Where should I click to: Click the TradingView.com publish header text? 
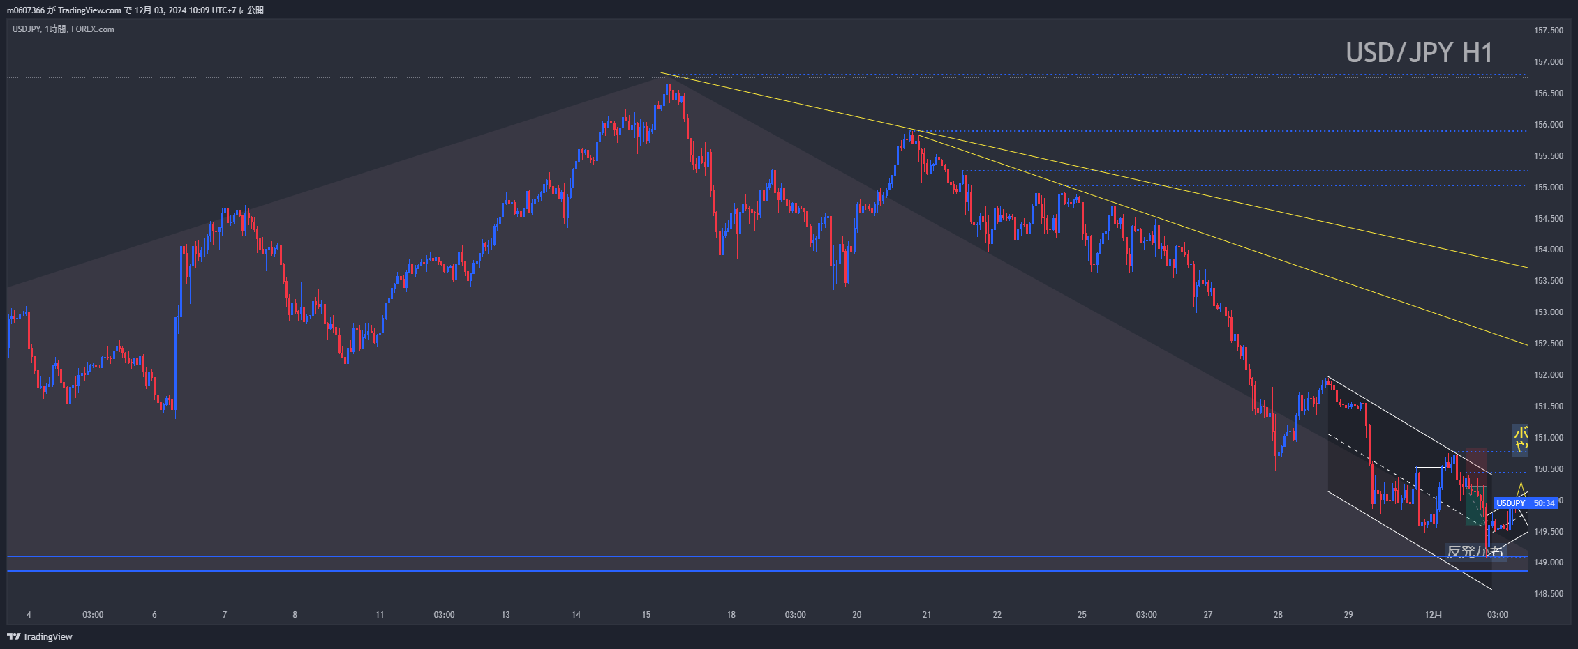[135, 10]
